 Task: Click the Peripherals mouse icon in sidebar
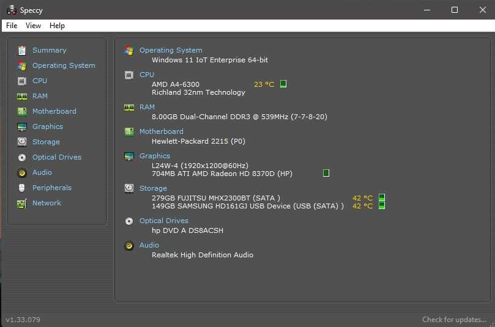[x=22, y=188]
